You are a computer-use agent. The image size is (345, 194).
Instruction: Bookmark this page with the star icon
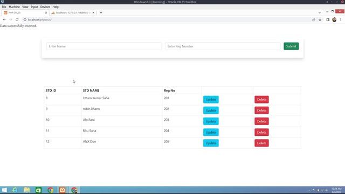320,19
